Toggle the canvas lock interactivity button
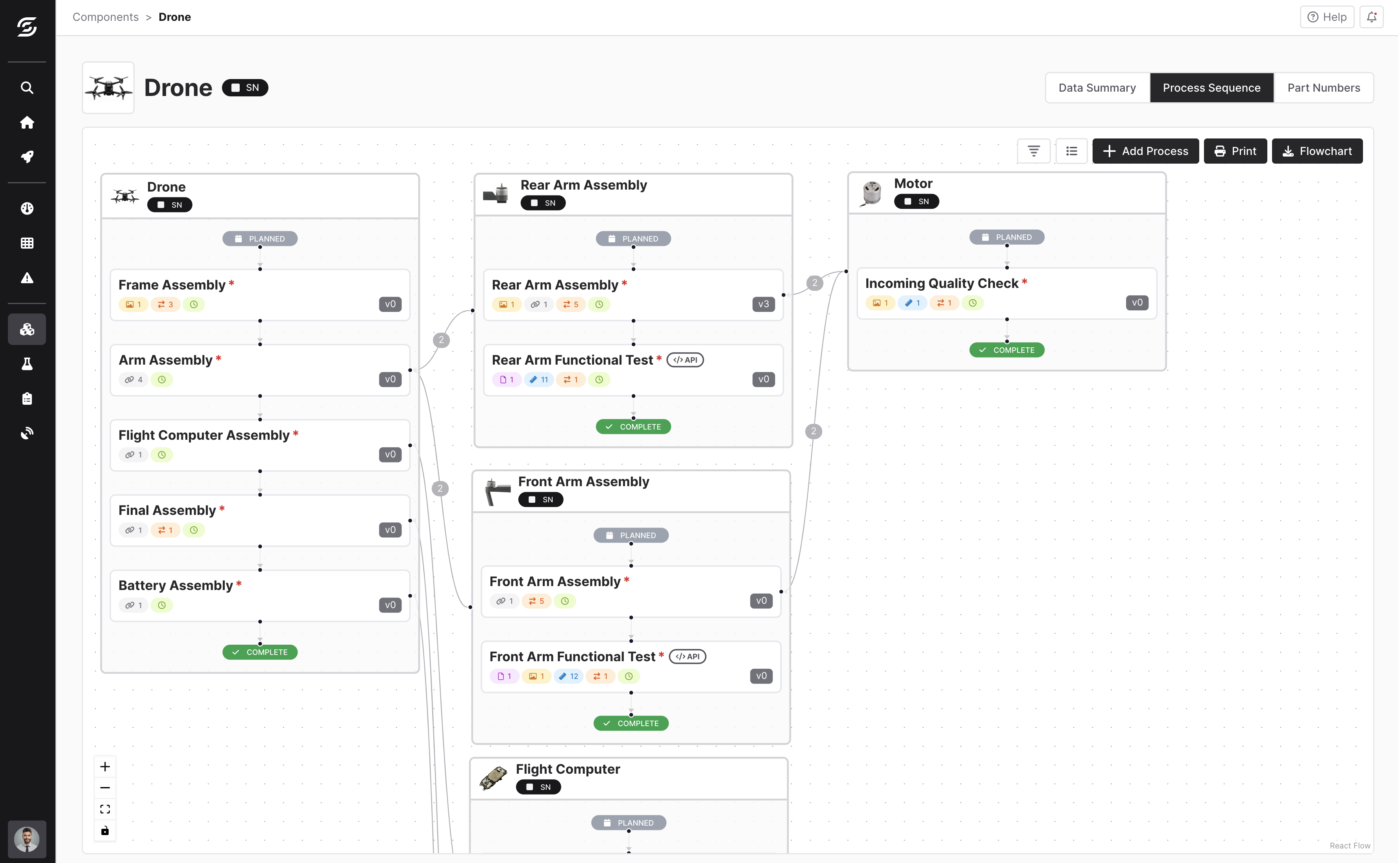This screenshot has height=863, width=1398. [105, 830]
